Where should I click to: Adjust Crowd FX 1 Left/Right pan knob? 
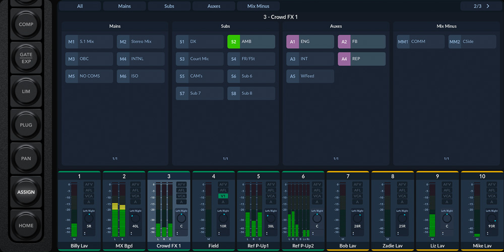[181, 219]
